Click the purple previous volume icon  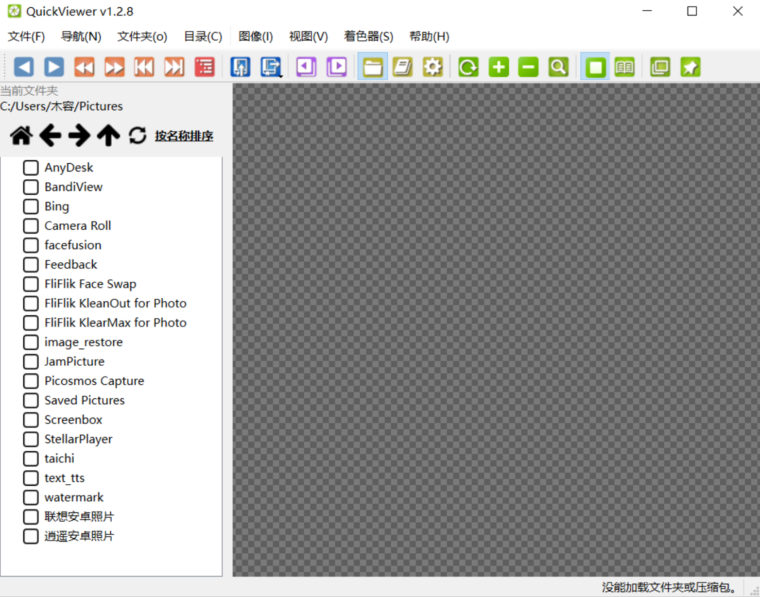pos(307,67)
